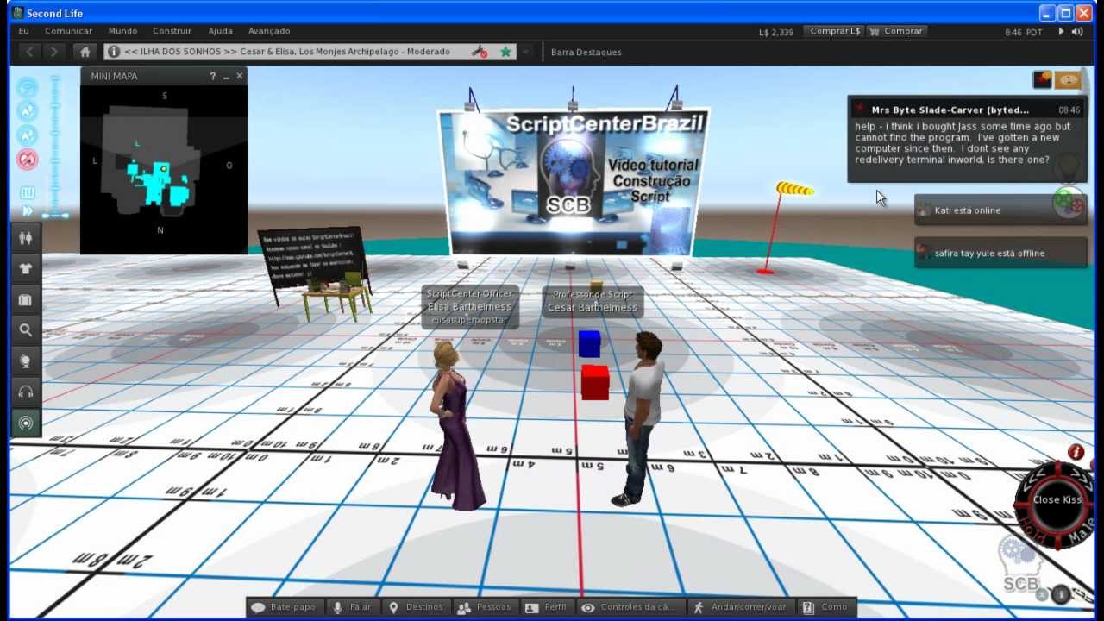Open the appearance shirt sidebar button
1104x621 pixels.
point(26,268)
